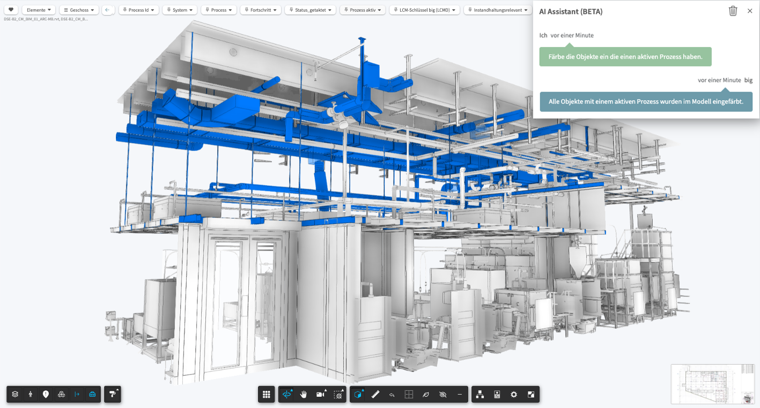760x408 pixels.
Task: Open the paint roller coloring tool
Action: point(112,394)
